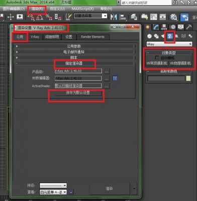Create a VR穹顶摄影机 camera
Viewport: 197px width, 201px height.
[x=157, y=63]
